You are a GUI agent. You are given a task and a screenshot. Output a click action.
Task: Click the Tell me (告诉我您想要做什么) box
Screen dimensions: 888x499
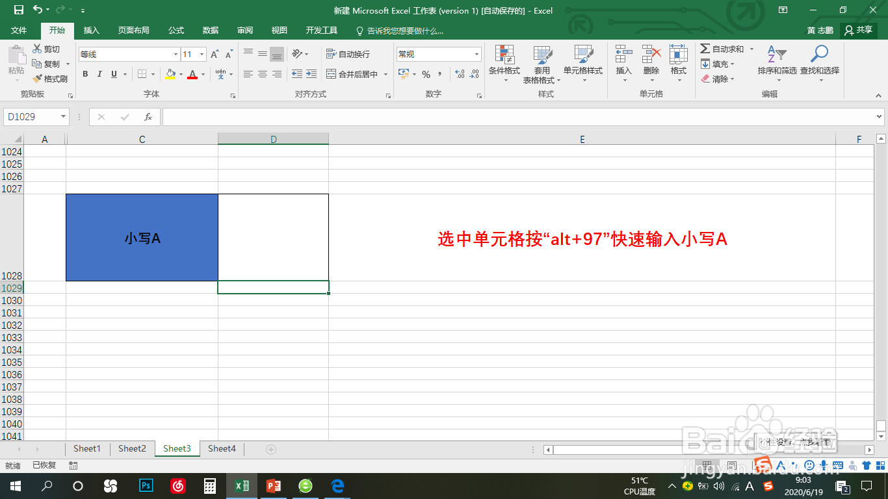[x=400, y=31]
